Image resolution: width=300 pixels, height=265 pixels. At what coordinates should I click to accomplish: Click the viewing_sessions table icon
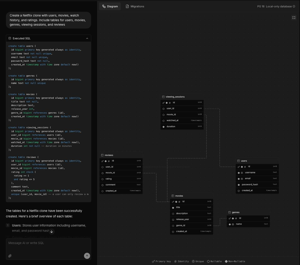tap(163, 97)
